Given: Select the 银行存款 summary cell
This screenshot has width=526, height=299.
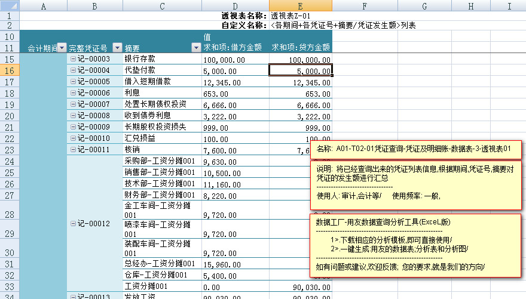Looking at the screenshot, I should 162,60.
